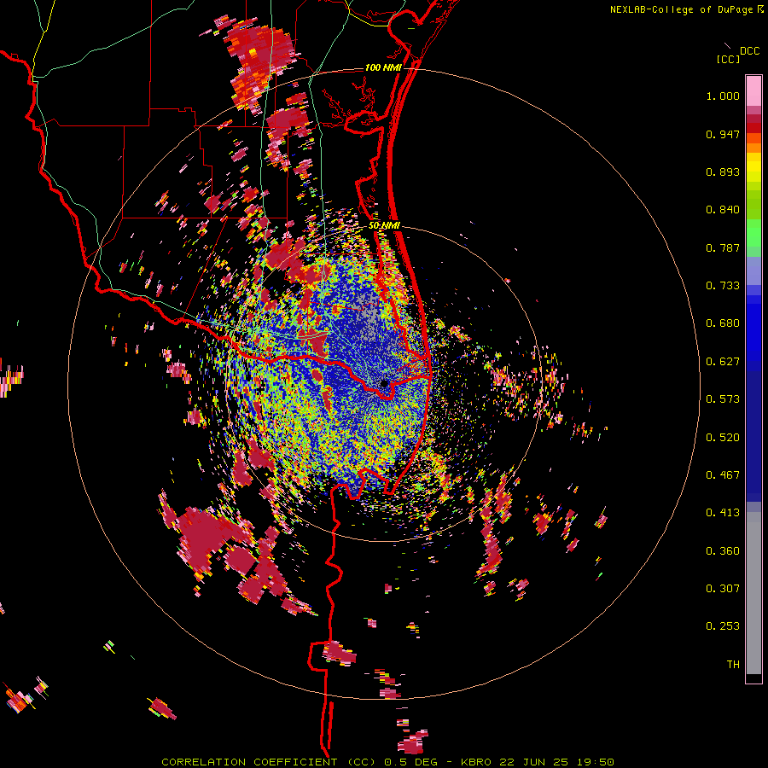The height and width of the screenshot is (768, 768).
Task: Click the 0.467 scale value
Action: [723, 475]
